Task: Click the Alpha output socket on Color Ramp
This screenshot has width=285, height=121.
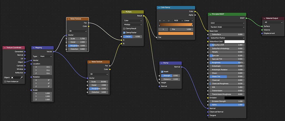Action: (195, 15)
